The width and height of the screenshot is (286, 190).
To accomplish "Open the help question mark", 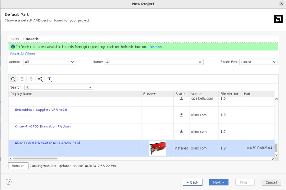I will [x=9, y=182].
